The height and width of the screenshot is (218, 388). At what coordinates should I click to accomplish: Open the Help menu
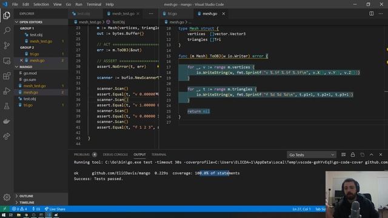109,4
